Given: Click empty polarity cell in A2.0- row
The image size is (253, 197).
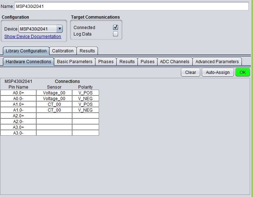Looking at the screenshot, I should tap(85, 122).
